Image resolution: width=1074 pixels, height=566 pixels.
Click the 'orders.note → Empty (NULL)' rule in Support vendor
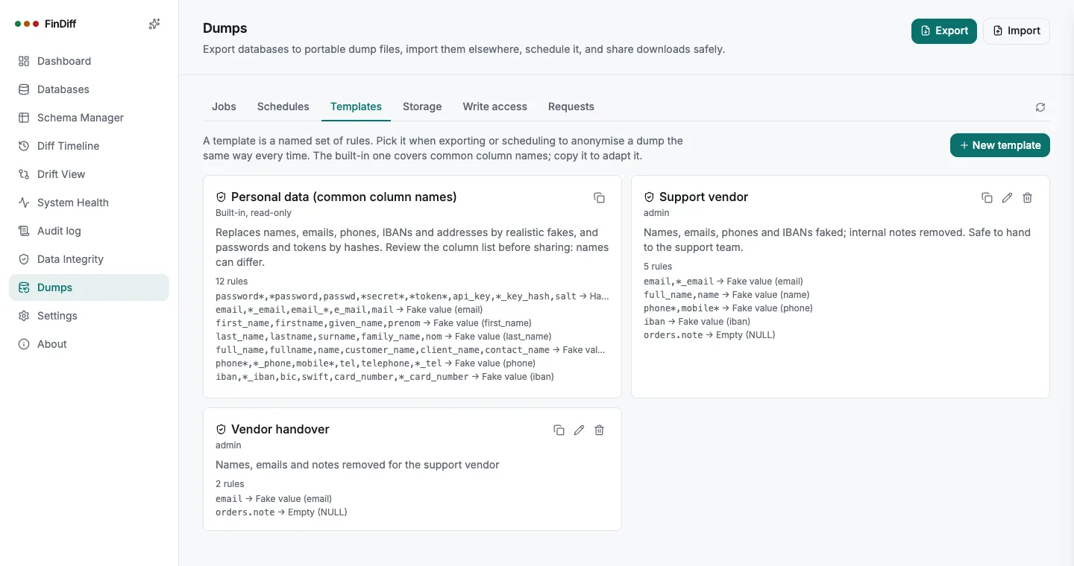click(709, 335)
